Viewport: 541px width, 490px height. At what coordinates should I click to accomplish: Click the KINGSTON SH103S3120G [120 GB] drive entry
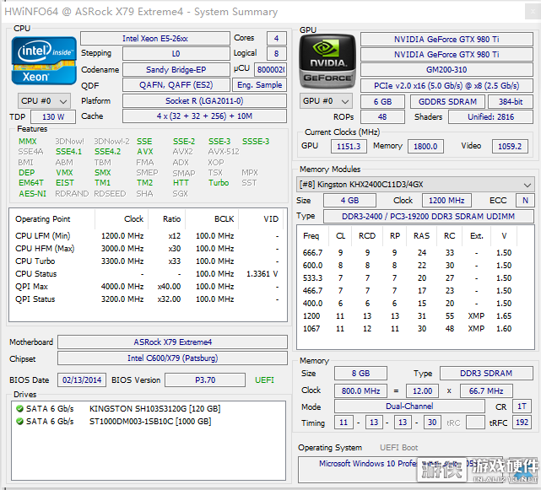coord(154,409)
